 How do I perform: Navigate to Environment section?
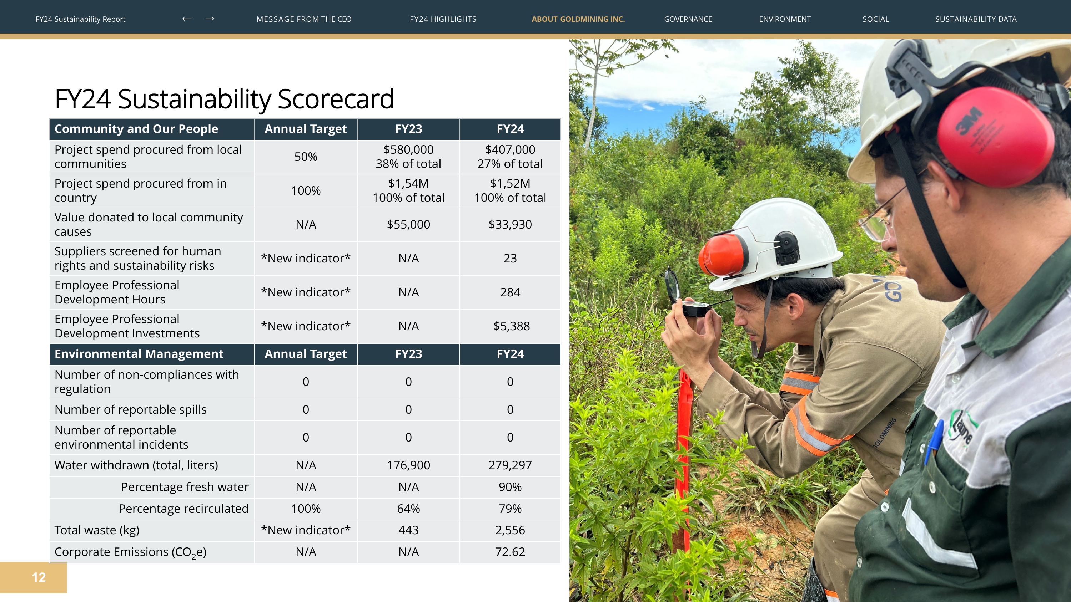[x=785, y=19]
